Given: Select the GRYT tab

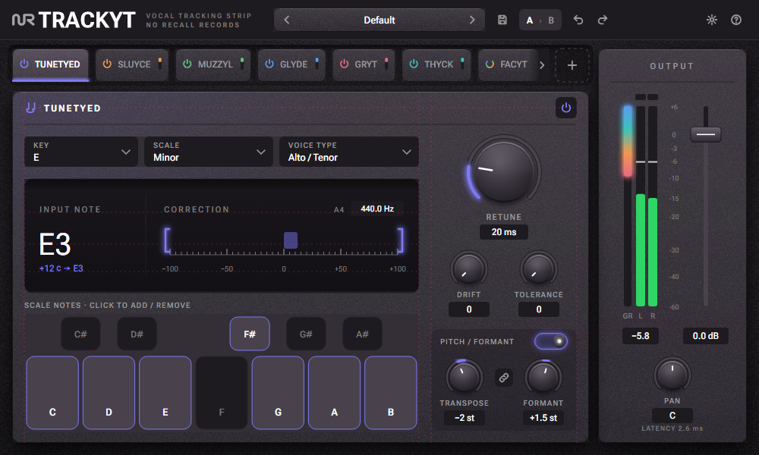Looking at the screenshot, I should (364, 64).
